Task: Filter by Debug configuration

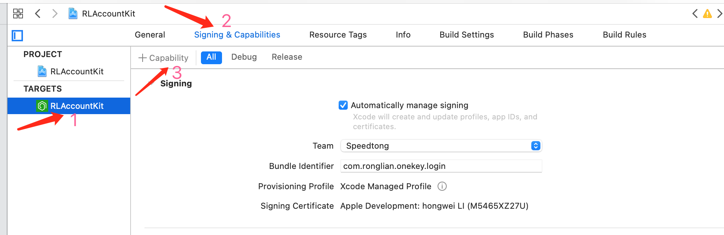Action: (x=244, y=57)
